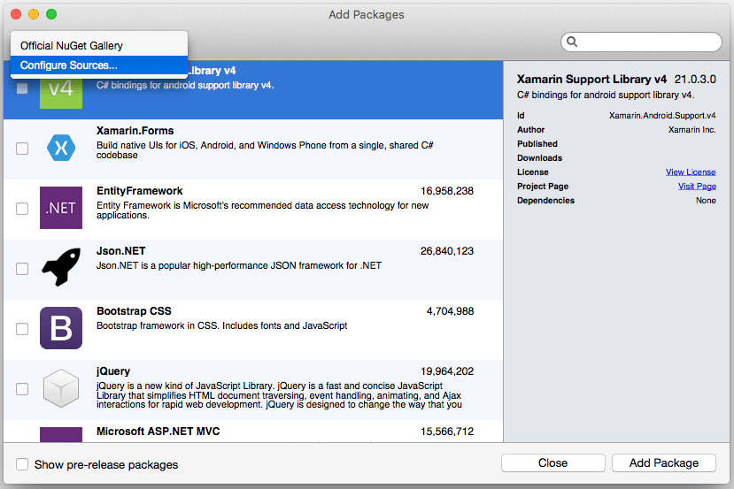Open the Visit Page link
The height and width of the screenshot is (489, 734).
pyautogui.click(x=697, y=186)
